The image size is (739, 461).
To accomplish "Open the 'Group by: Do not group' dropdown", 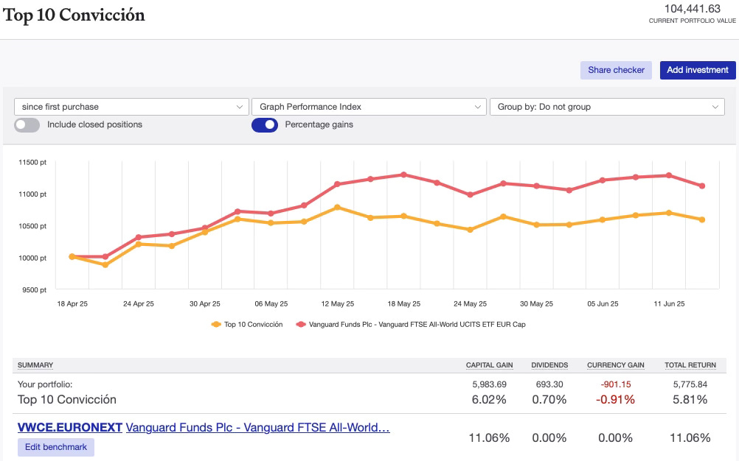I will tap(607, 107).
